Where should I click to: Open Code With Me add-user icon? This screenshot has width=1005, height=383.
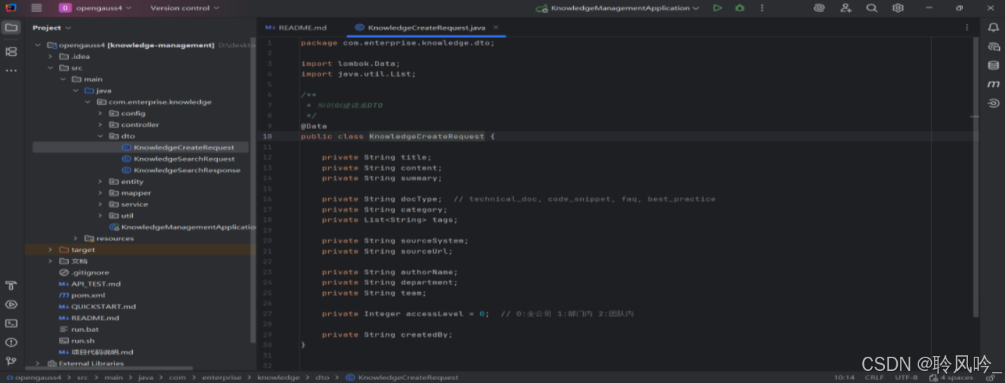[x=846, y=8]
